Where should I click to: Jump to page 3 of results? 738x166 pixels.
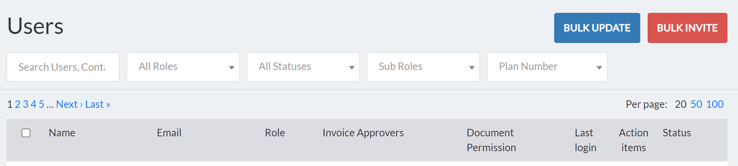click(x=26, y=104)
